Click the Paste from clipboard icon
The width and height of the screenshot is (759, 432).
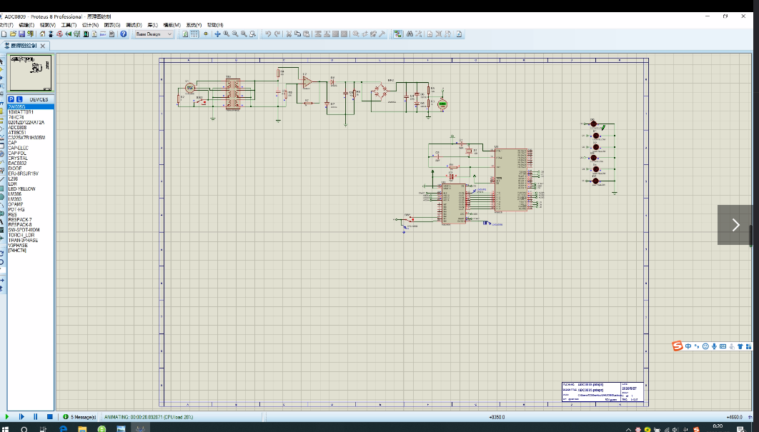[307, 34]
